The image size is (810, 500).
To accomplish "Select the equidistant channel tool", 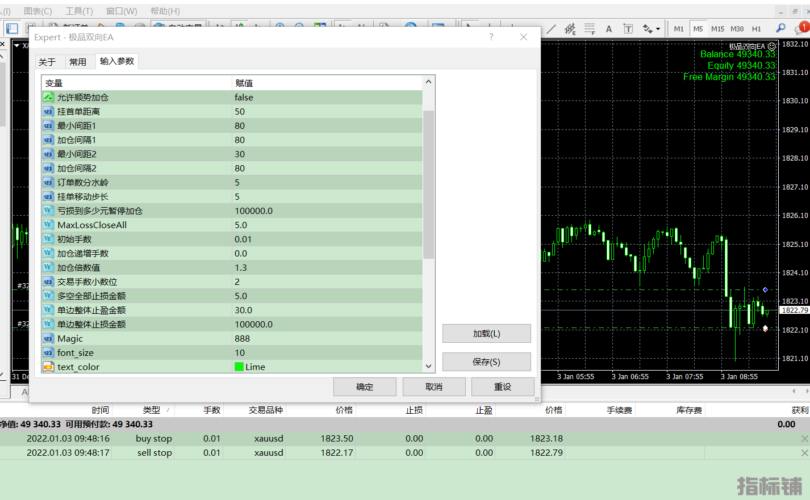I will 570,29.
